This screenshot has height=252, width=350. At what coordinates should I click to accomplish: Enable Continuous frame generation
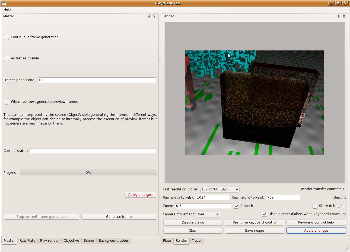click(x=7, y=37)
